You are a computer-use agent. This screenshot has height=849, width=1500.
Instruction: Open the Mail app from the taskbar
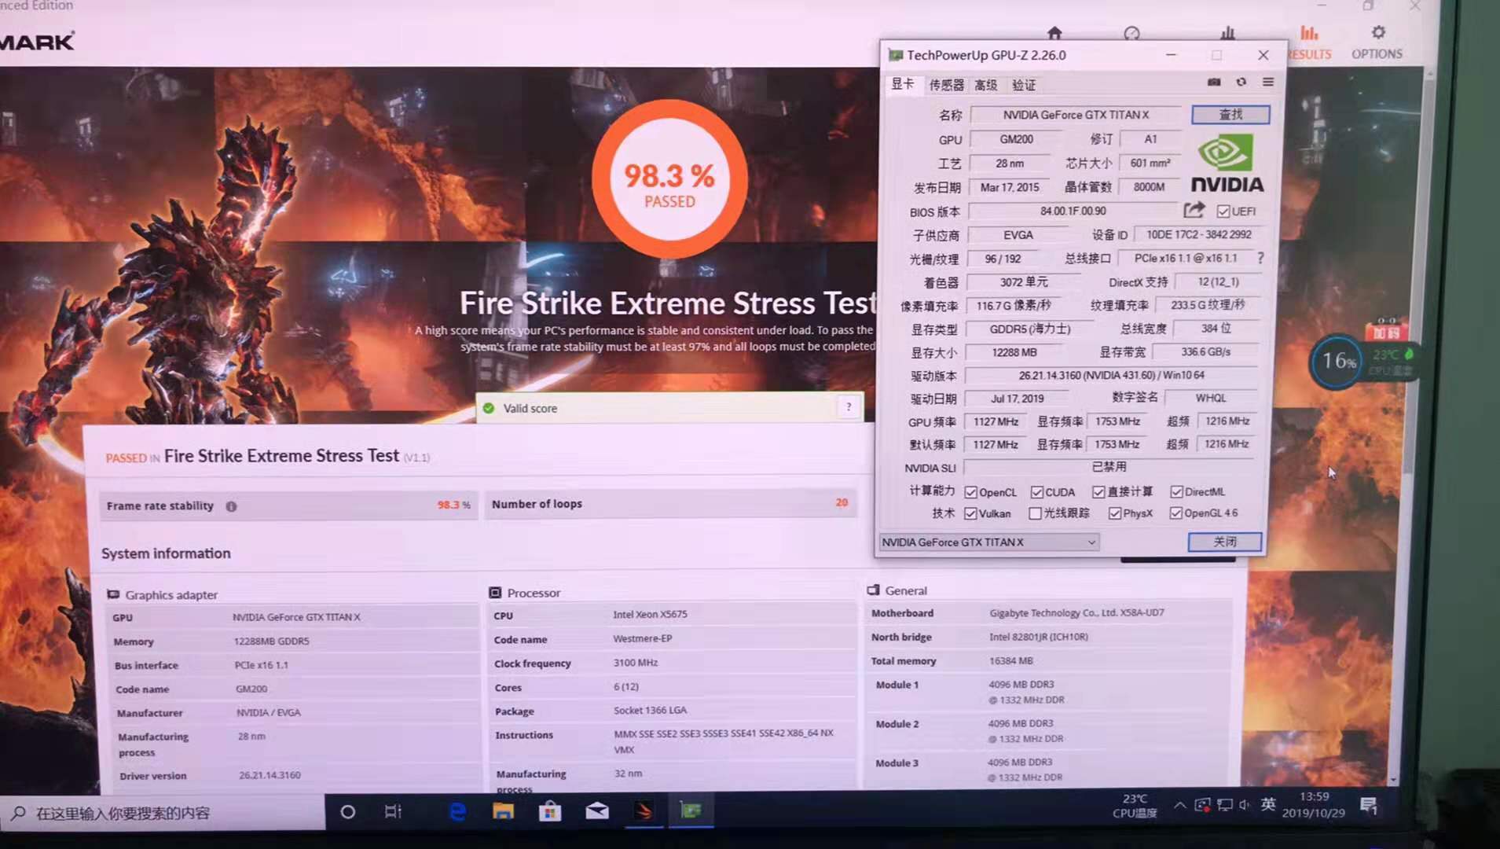(597, 811)
